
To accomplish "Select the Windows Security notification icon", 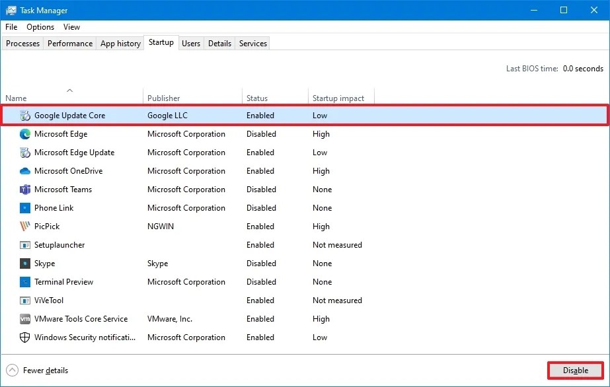I will click(x=25, y=337).
